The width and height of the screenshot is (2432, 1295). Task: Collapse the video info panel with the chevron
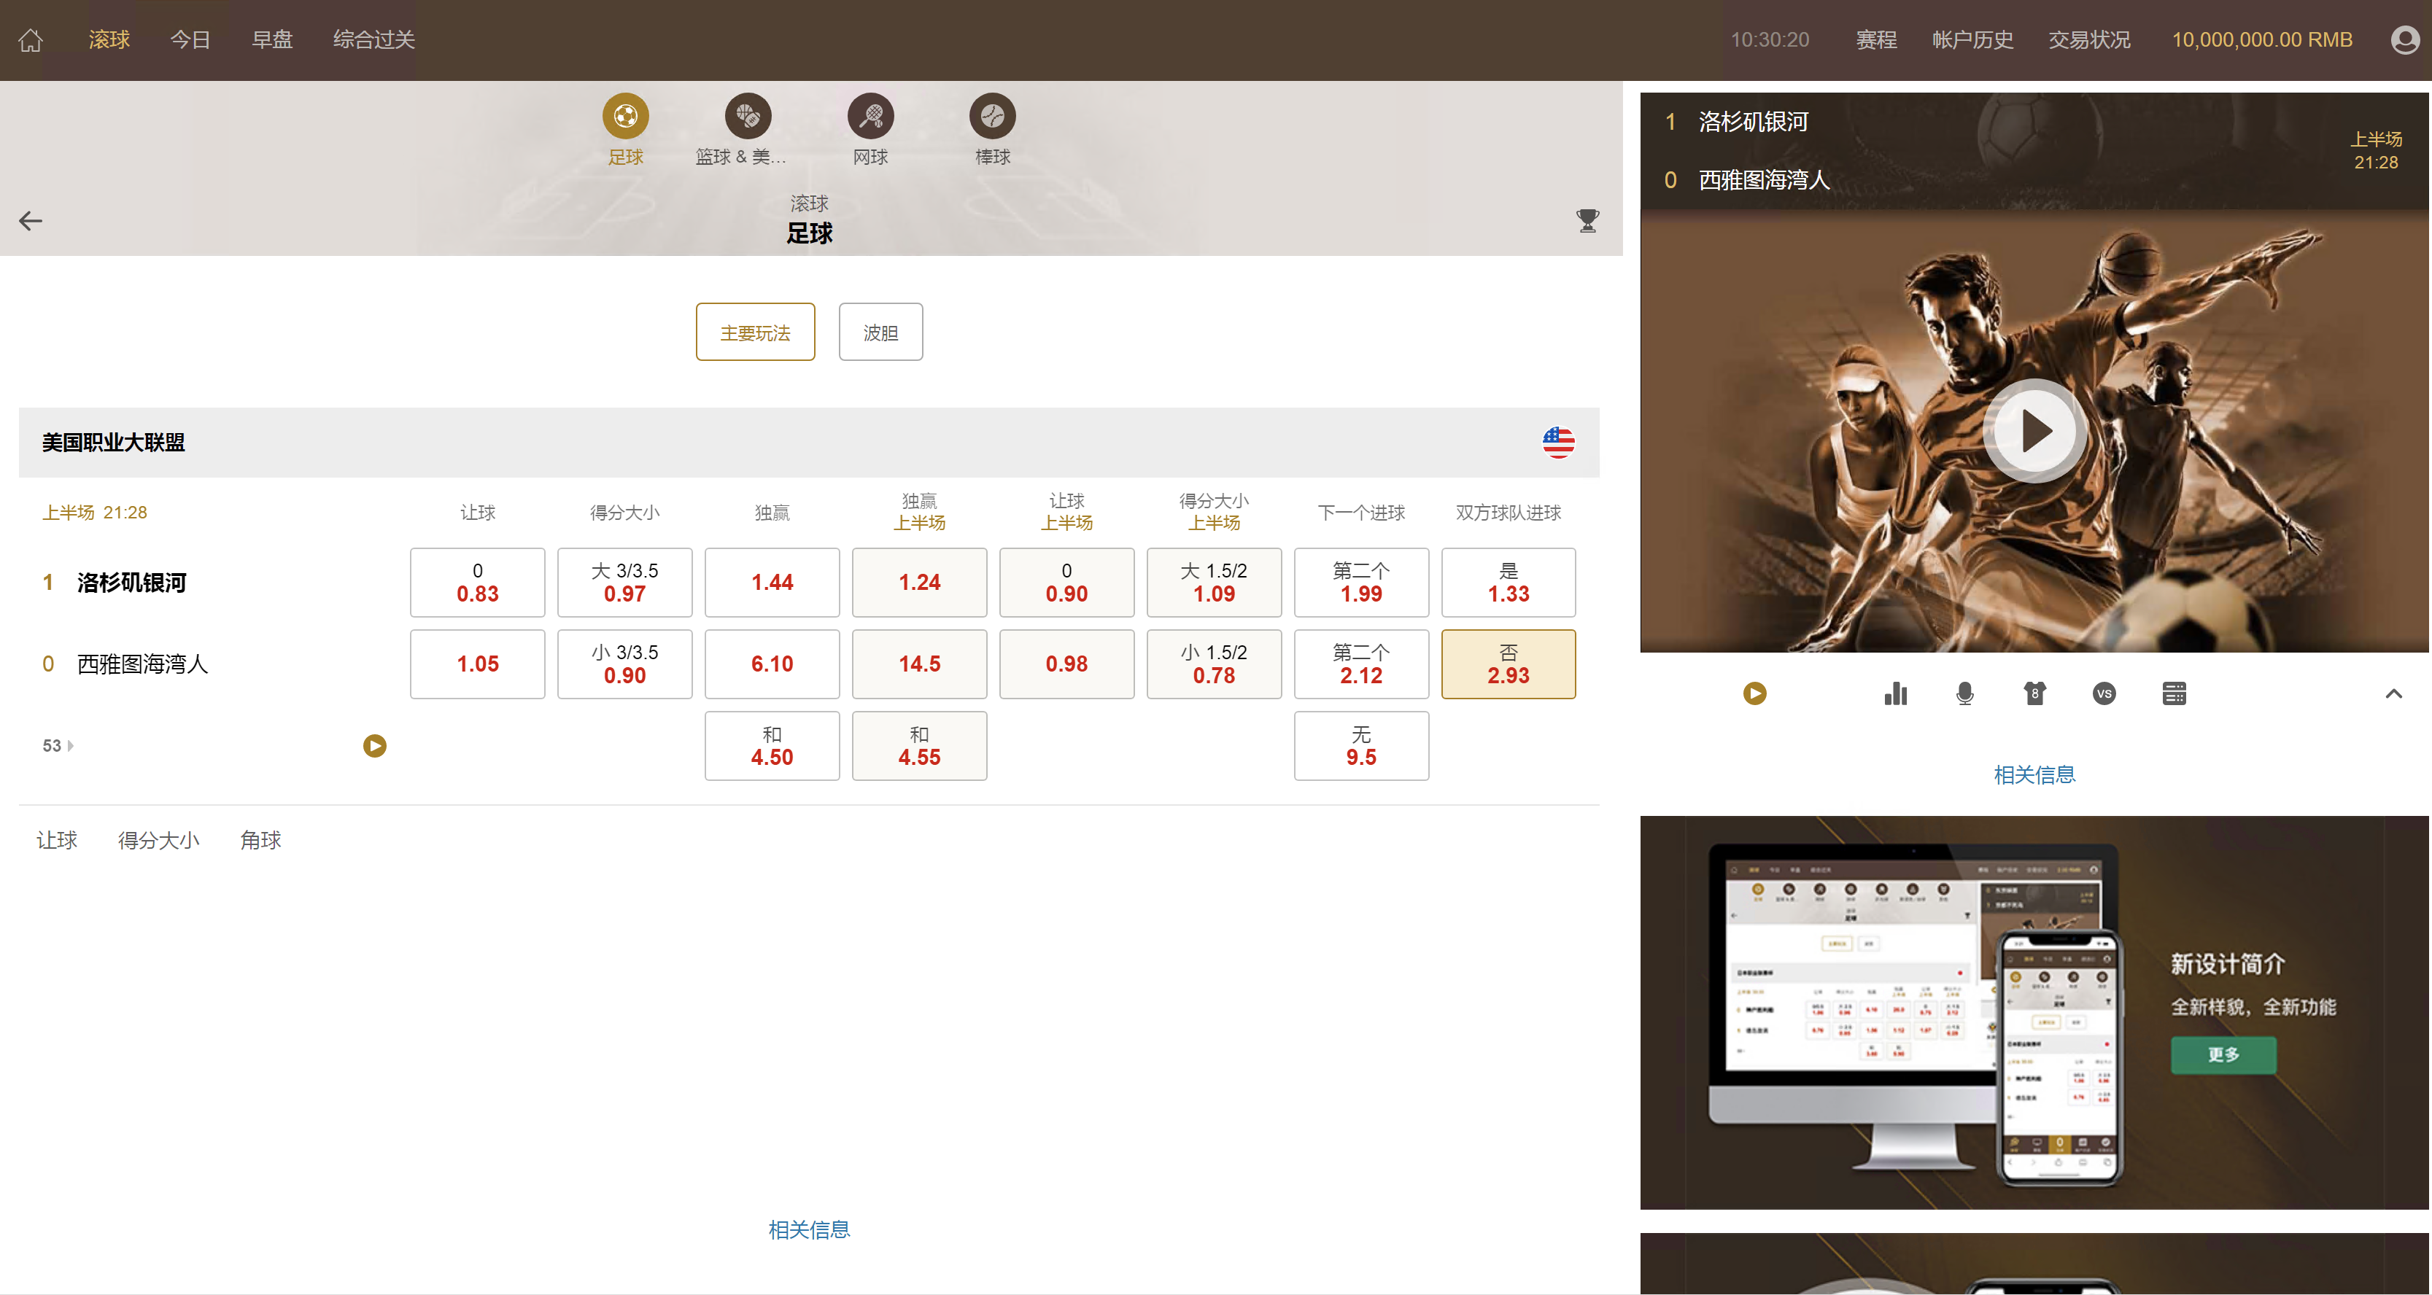pyautogui.click(x=2394, y=693)
